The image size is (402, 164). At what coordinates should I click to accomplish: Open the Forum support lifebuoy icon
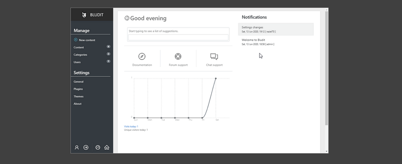point(178,56)
